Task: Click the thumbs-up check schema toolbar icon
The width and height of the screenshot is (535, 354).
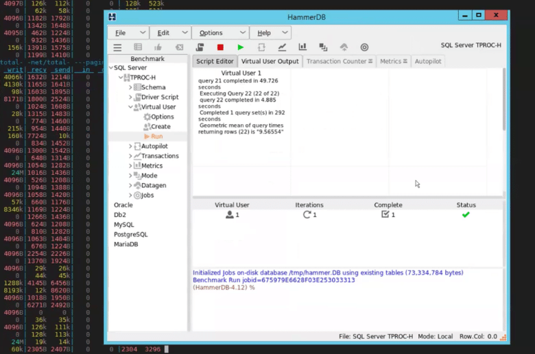Action: [x=158, y=47]
